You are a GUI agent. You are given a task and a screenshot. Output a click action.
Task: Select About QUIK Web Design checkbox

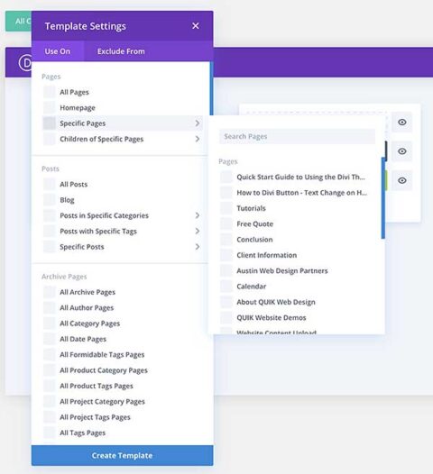[x=226, y=302]
